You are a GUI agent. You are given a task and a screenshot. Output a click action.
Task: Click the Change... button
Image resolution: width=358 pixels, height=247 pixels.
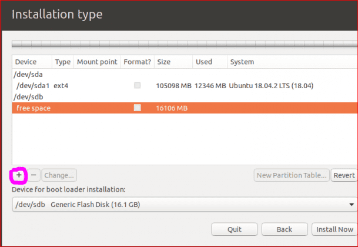(x=59, y=175)
